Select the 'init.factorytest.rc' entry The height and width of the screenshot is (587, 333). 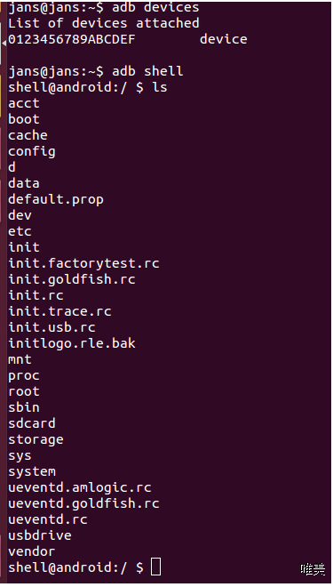point(83,263)
